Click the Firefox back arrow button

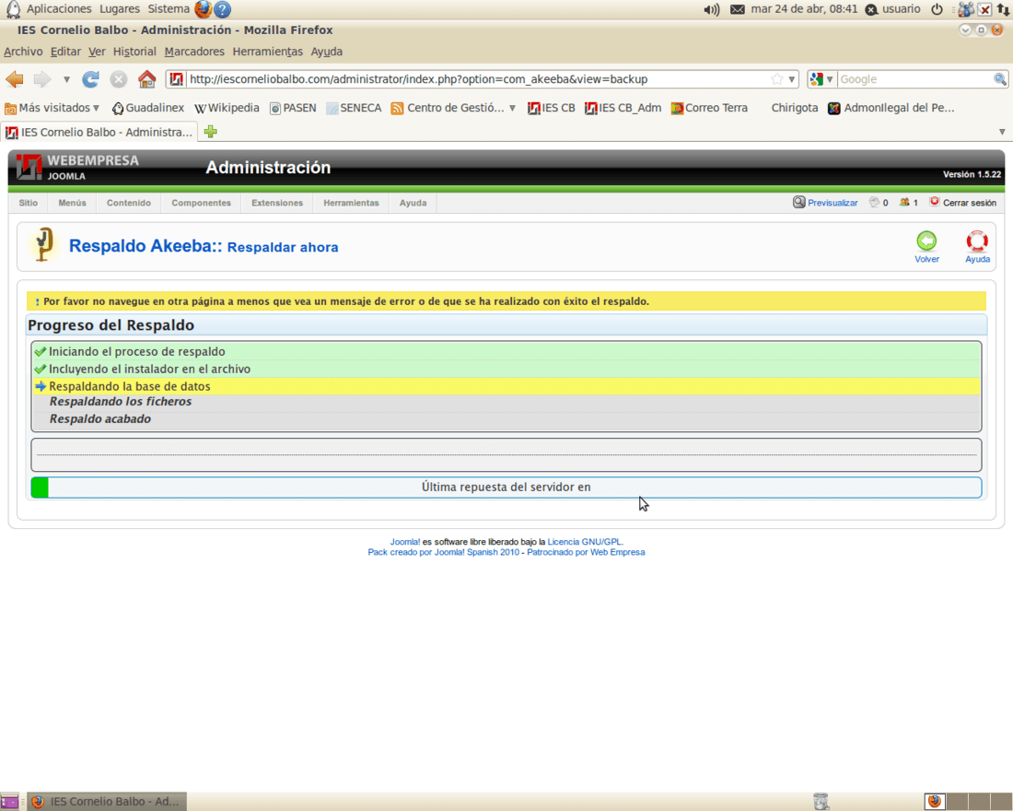(x=14, y=79)
